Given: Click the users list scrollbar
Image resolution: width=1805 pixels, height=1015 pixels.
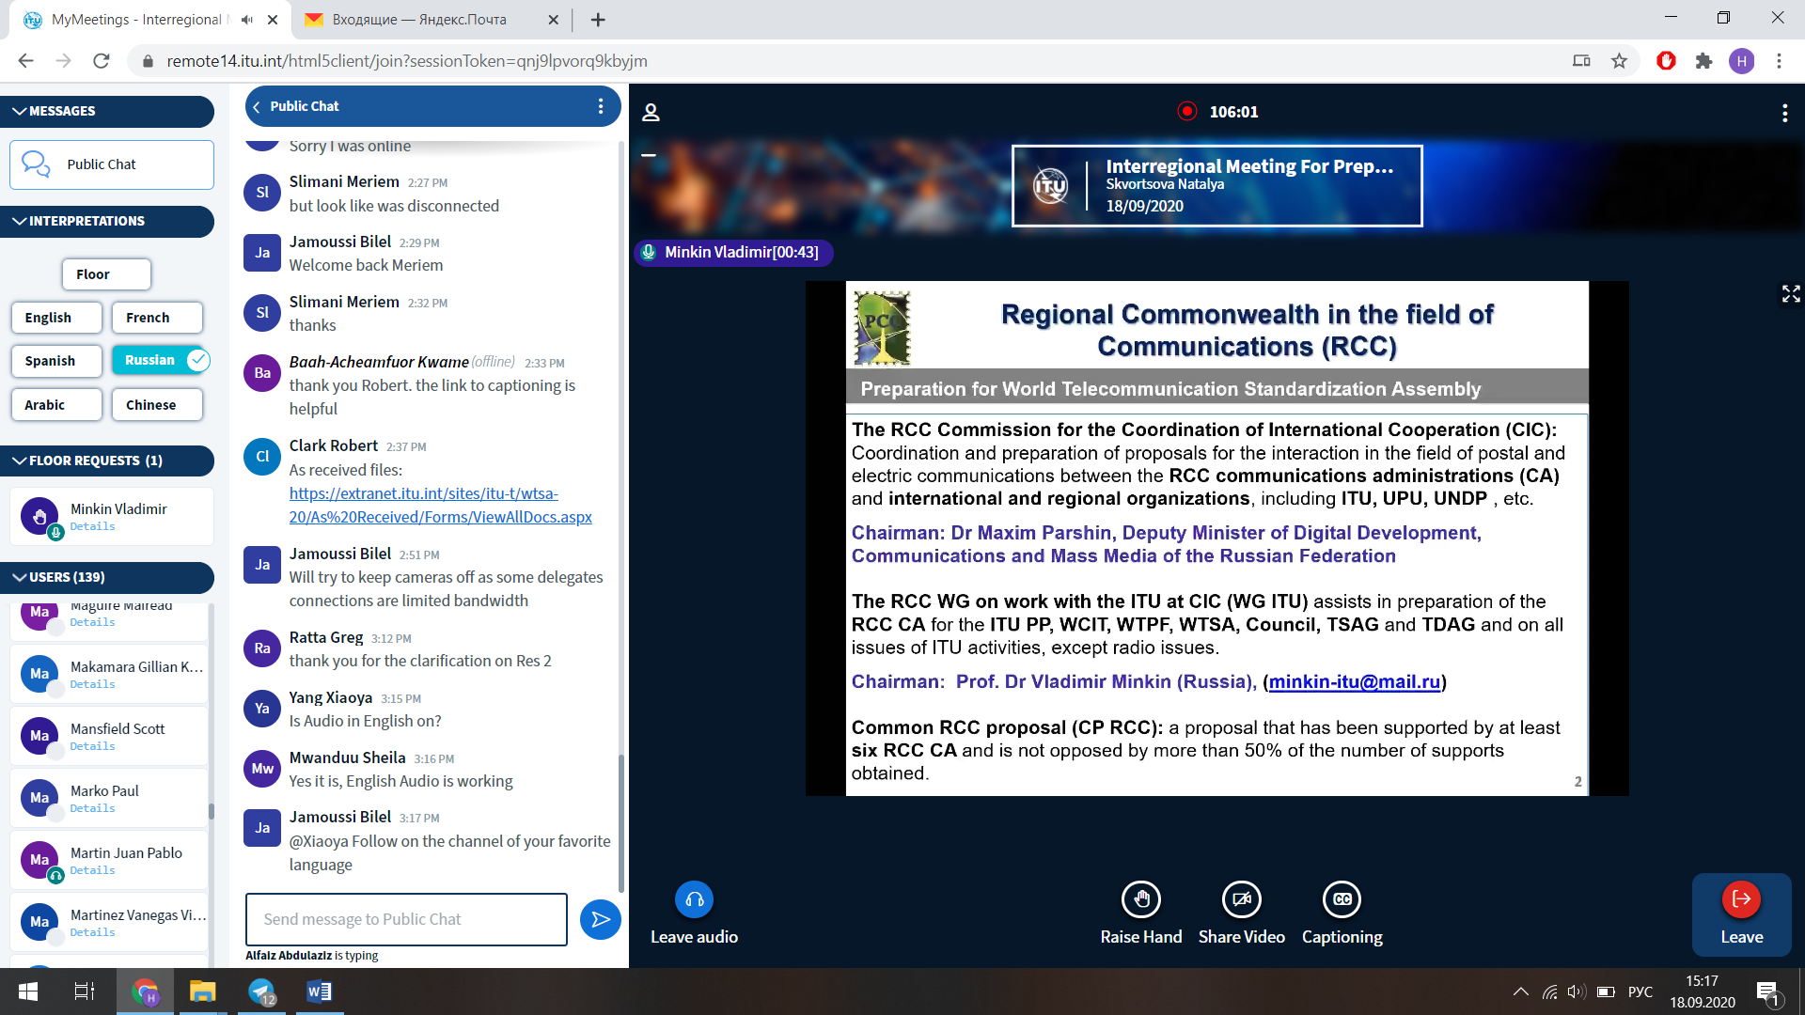Looking at the screenshot, I should click(211, 811).
